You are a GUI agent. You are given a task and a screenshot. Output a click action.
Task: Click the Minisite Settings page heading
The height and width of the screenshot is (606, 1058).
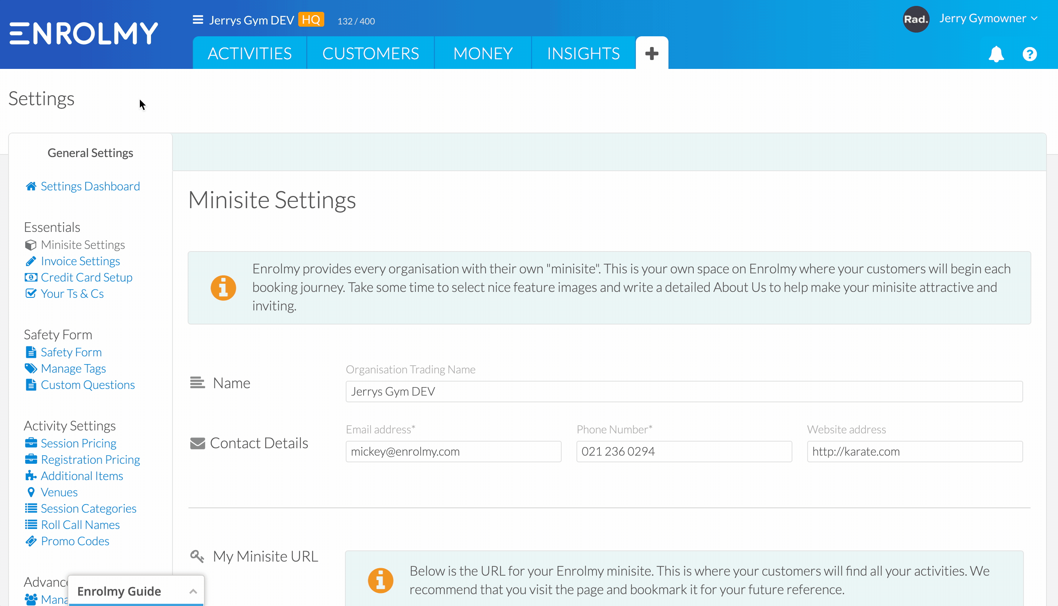pyautogui.click(x=272, y=200)
